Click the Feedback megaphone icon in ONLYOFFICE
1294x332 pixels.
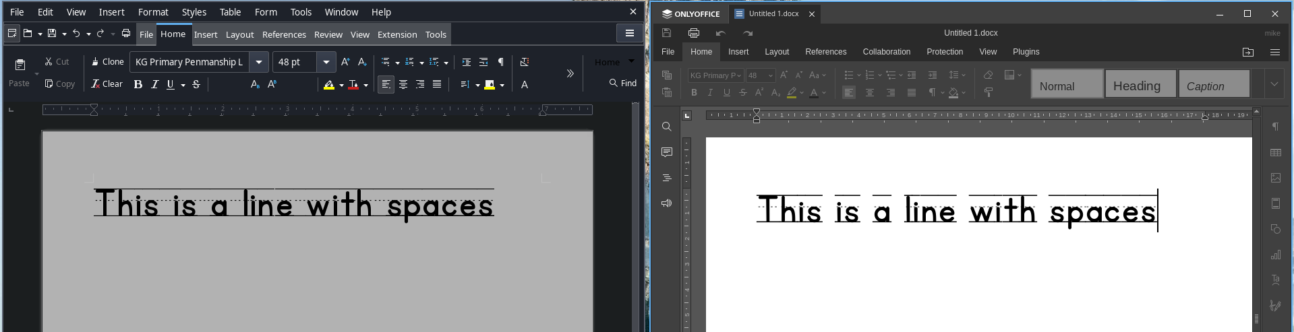click(x=667, y=203)
